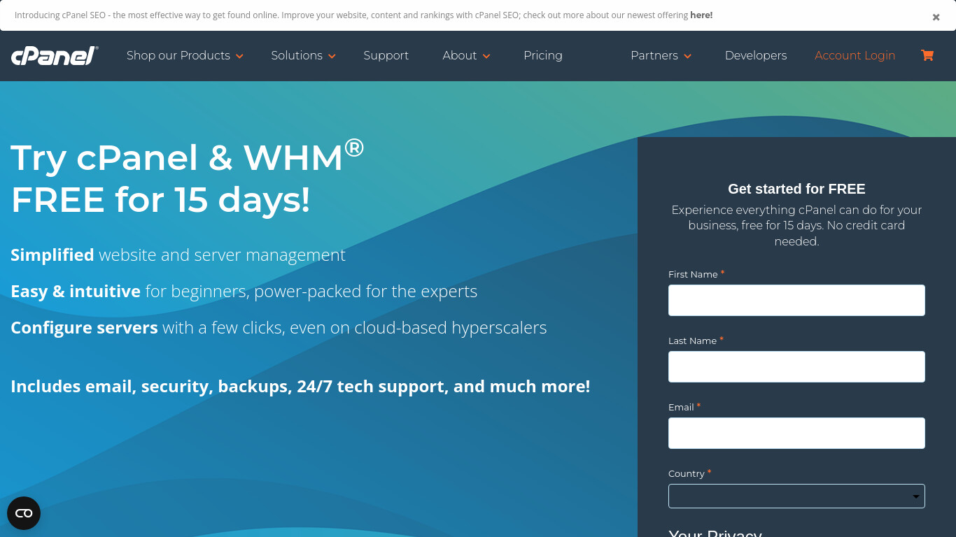This screenshot has width=956, height=537.
Task: Open the shopping cart icon
Action: click(x=927, y=55)
